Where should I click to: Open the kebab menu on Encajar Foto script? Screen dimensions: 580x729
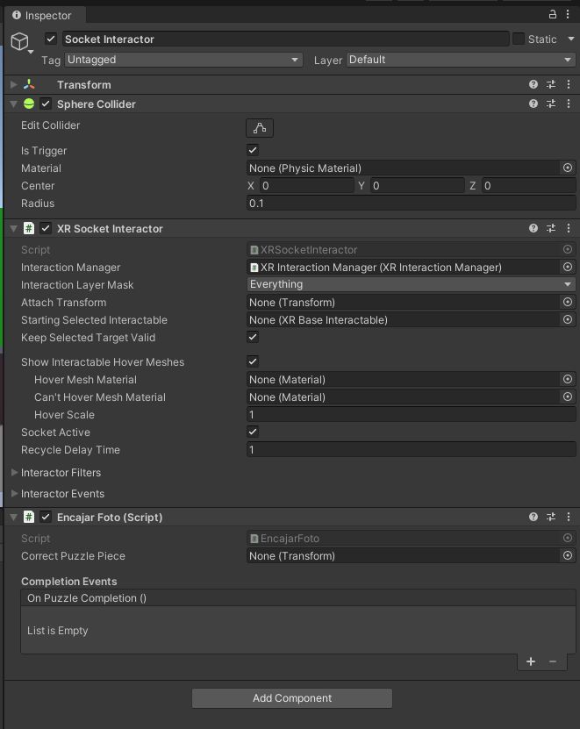pyautogui.click(x=568, y=517)
